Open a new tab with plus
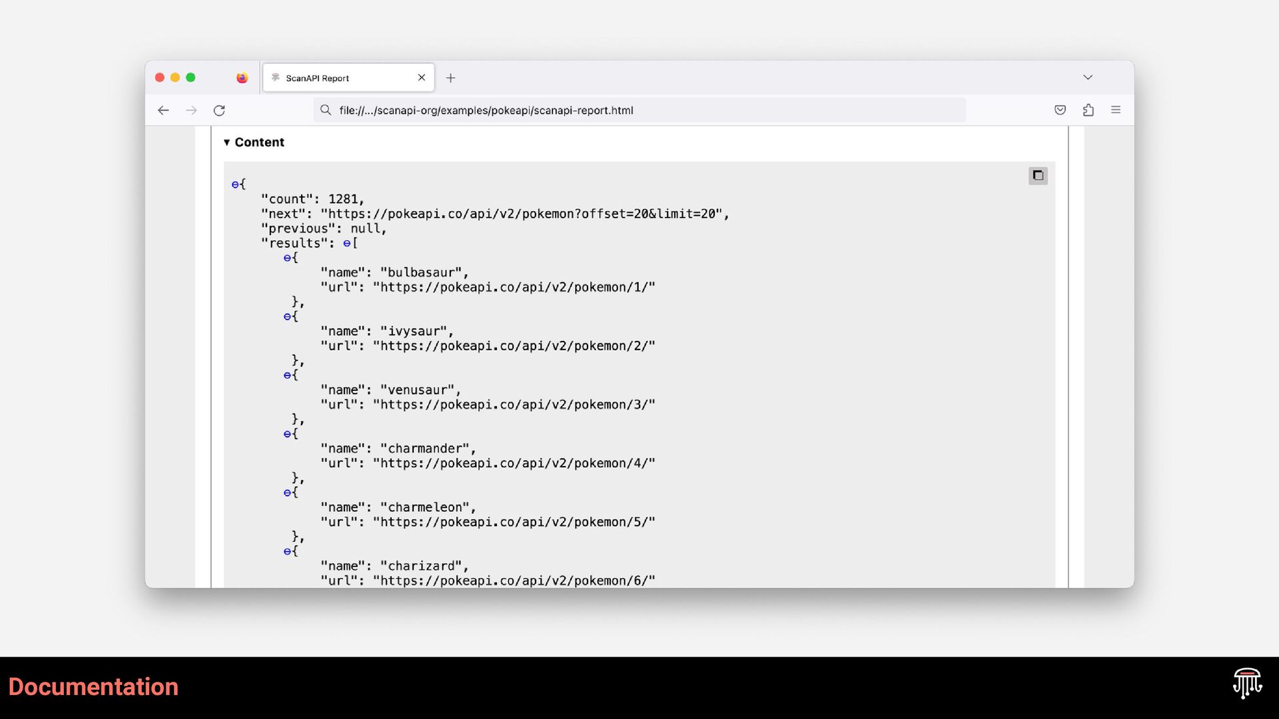Image resolution: width=1279 pixels, height=719 pixels. [x=450, y=78]
